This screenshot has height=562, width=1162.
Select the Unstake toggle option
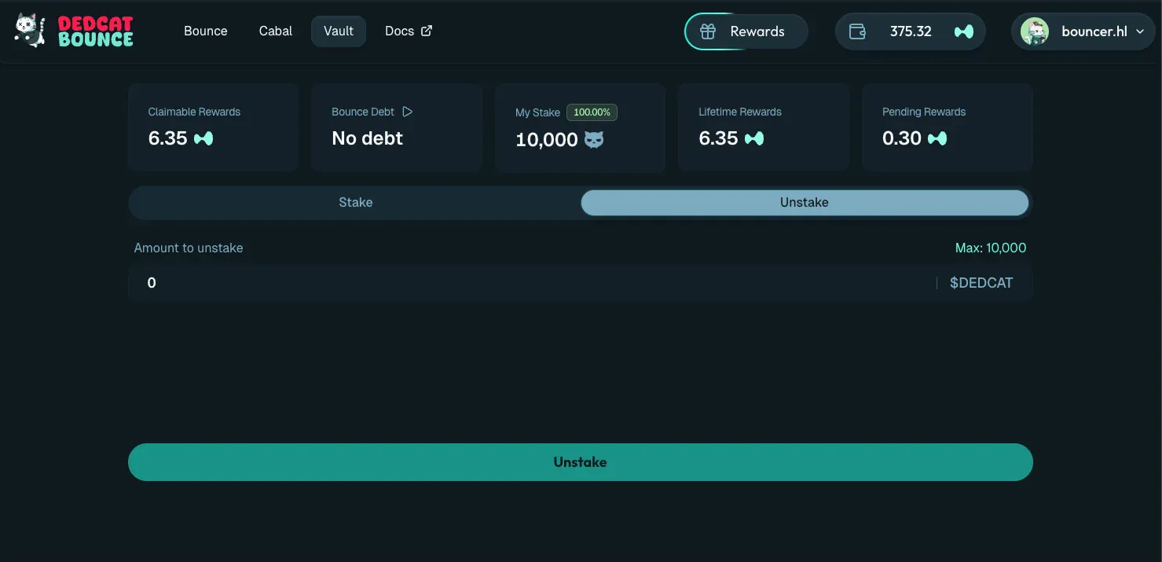click(804, 202)
